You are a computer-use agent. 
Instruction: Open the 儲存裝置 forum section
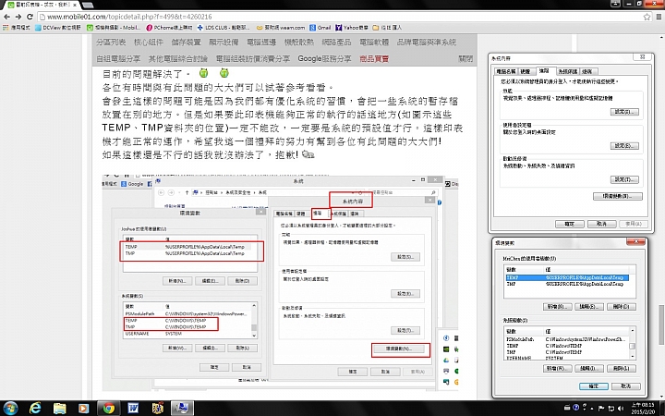point(186,42)
